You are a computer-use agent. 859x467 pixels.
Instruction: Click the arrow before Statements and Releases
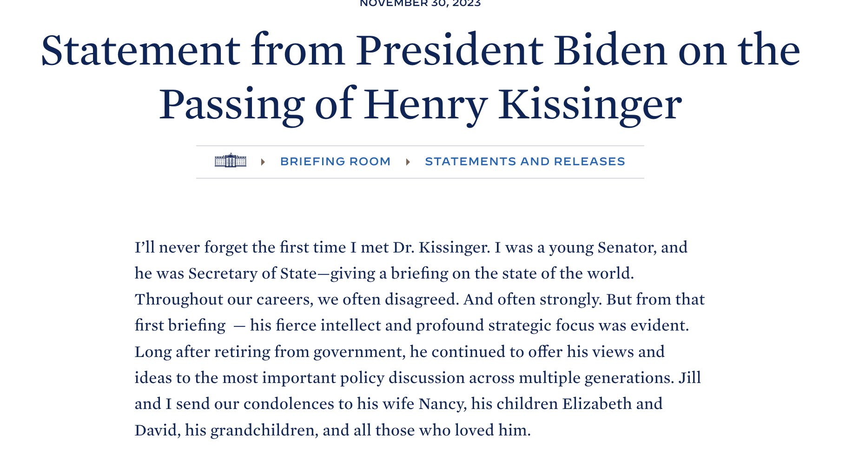point(408,162)
